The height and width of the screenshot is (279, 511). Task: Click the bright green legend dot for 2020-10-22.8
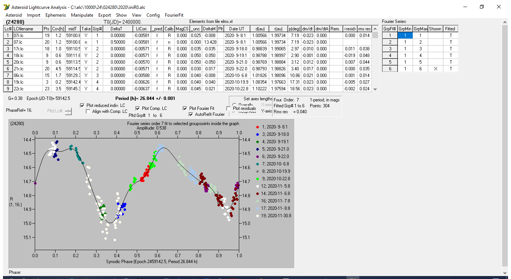[257, 178]
